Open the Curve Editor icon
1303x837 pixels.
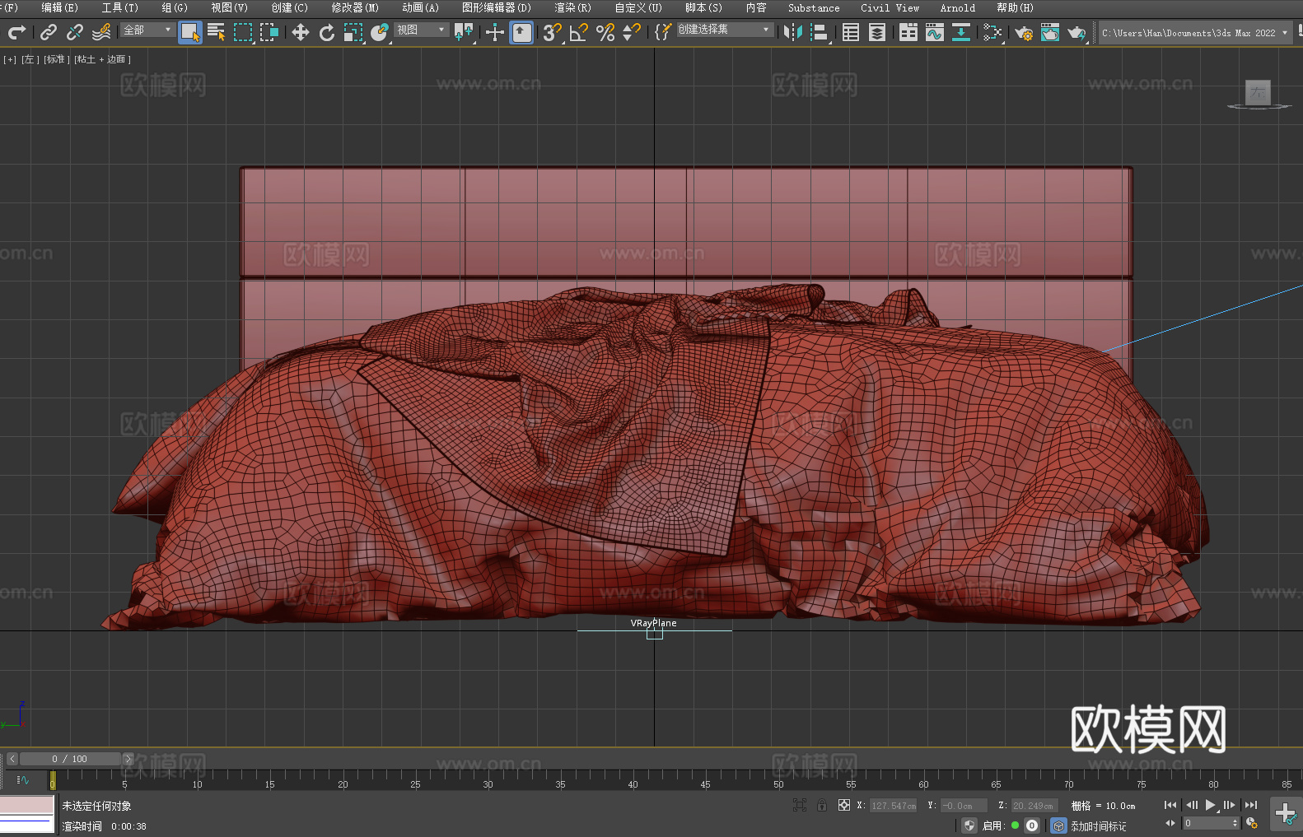(934, 33)
